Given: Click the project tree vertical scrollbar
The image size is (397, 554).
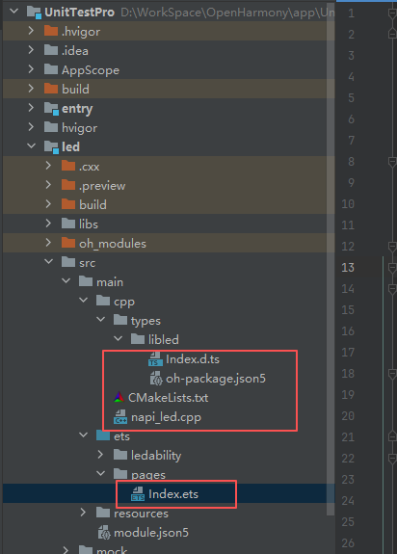Looking at the screenshot, I should coord(330,258).
